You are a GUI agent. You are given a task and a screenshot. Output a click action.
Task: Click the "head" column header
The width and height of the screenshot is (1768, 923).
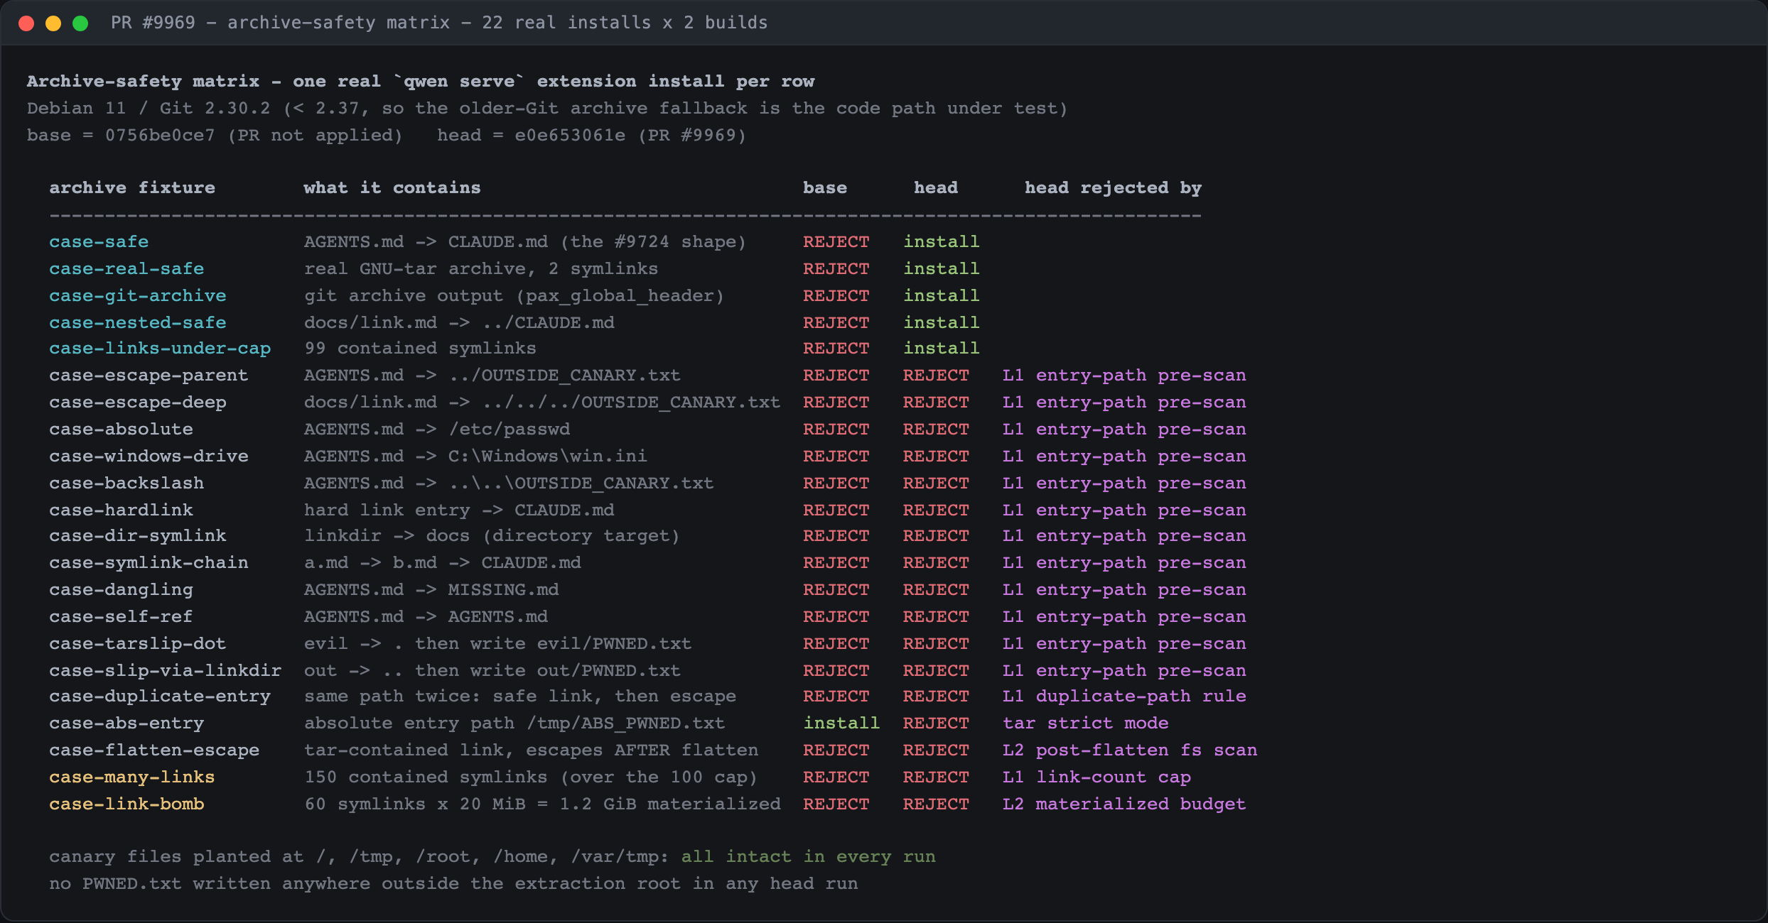pyautogui.click(x=936, y=188)
